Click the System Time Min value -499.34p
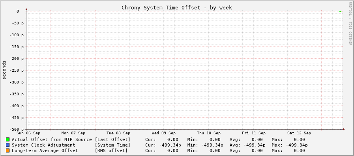This screenshot has height=156, width=354. point(212,145)
